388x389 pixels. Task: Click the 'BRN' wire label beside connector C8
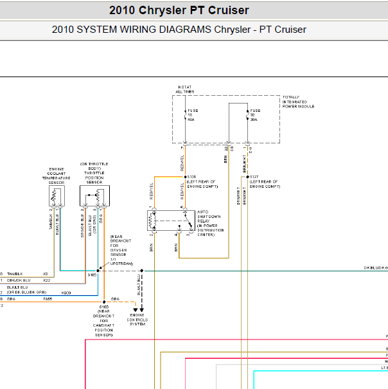225,159
